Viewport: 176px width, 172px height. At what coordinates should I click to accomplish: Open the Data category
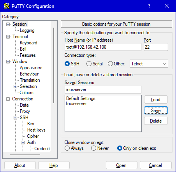pos(24,105)
